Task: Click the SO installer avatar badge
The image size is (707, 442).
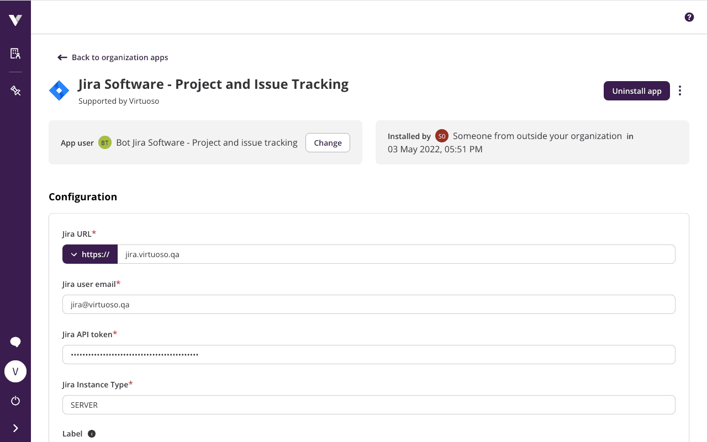Action: (442, 136)
